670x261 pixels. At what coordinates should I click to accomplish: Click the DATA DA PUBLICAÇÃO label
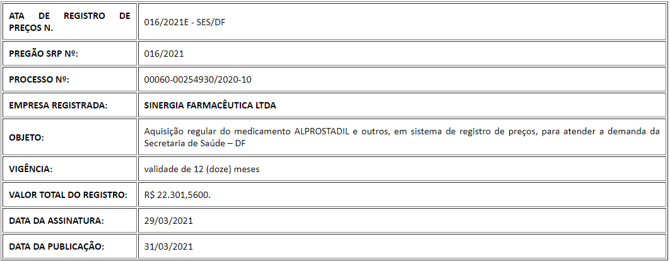point(56,246)
